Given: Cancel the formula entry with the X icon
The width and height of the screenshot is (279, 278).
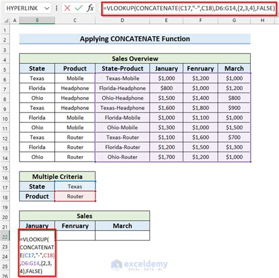Looking at the screenshot, I should [67, 8].
